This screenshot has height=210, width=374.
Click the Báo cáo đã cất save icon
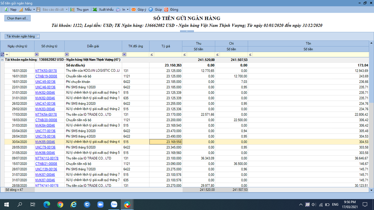(x=38, y=9)
